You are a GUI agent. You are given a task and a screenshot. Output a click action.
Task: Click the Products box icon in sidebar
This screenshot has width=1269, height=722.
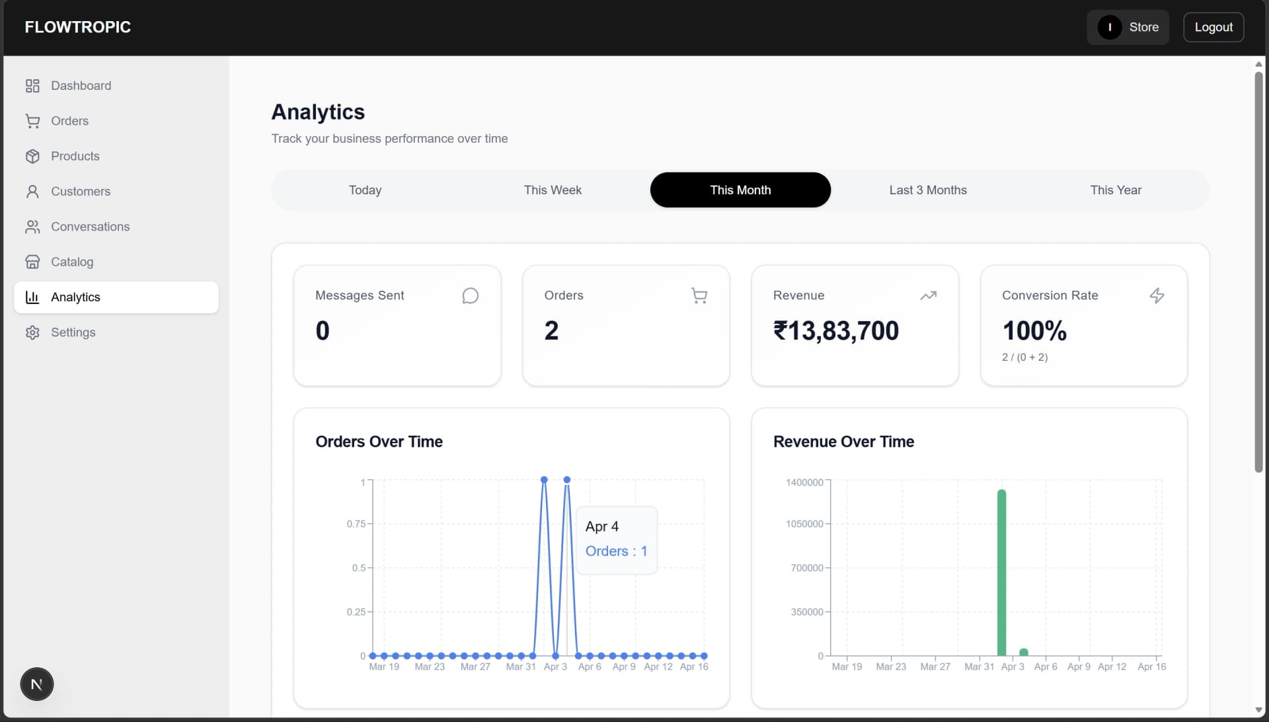click(x=32, y=157)
